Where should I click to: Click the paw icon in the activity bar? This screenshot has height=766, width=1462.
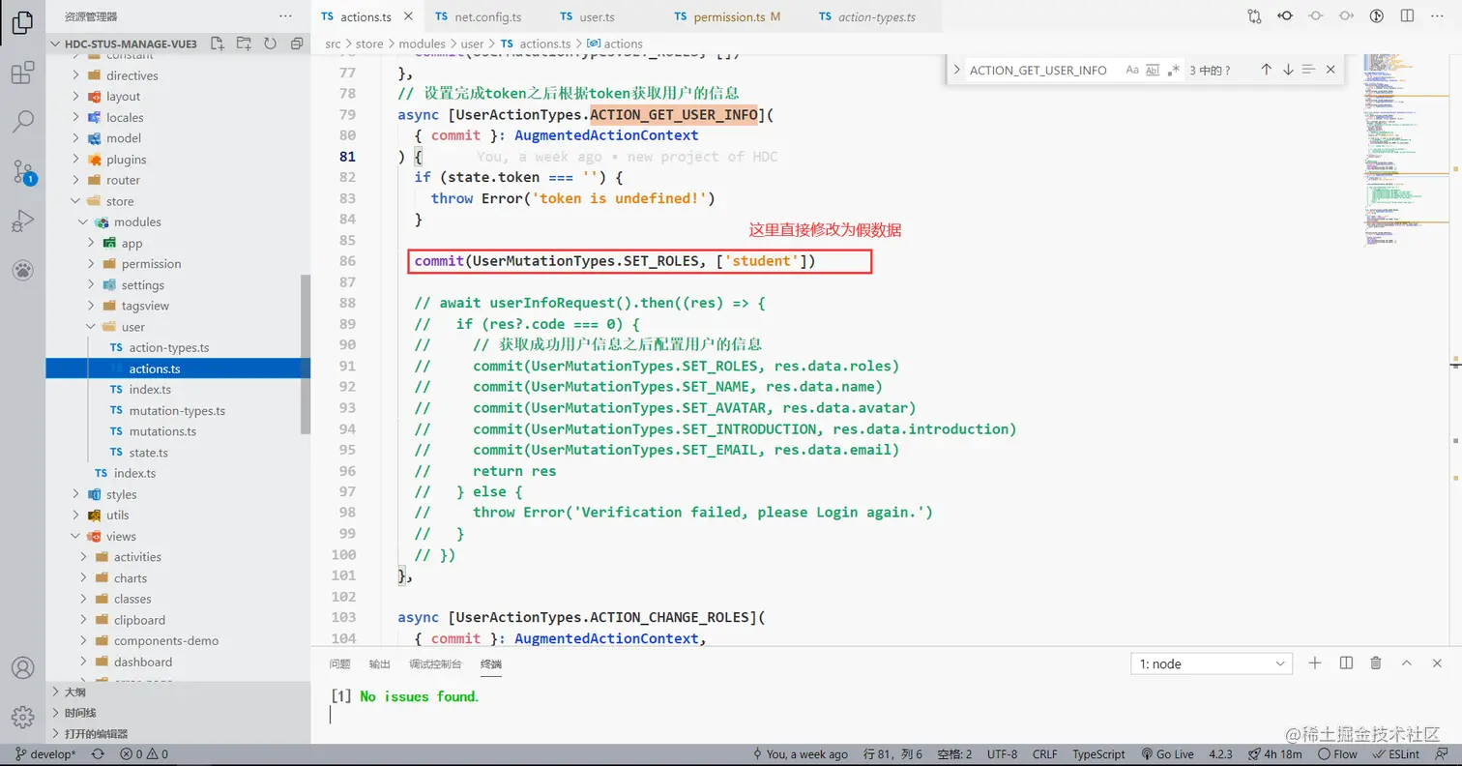tap(22, 270)
